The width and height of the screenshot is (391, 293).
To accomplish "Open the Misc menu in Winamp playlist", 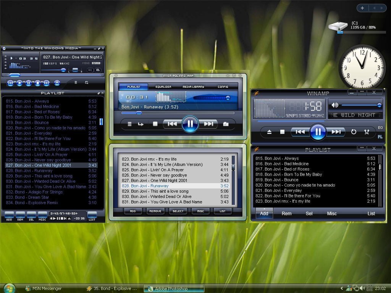I will pyautogui.click(x=332, y=214).
